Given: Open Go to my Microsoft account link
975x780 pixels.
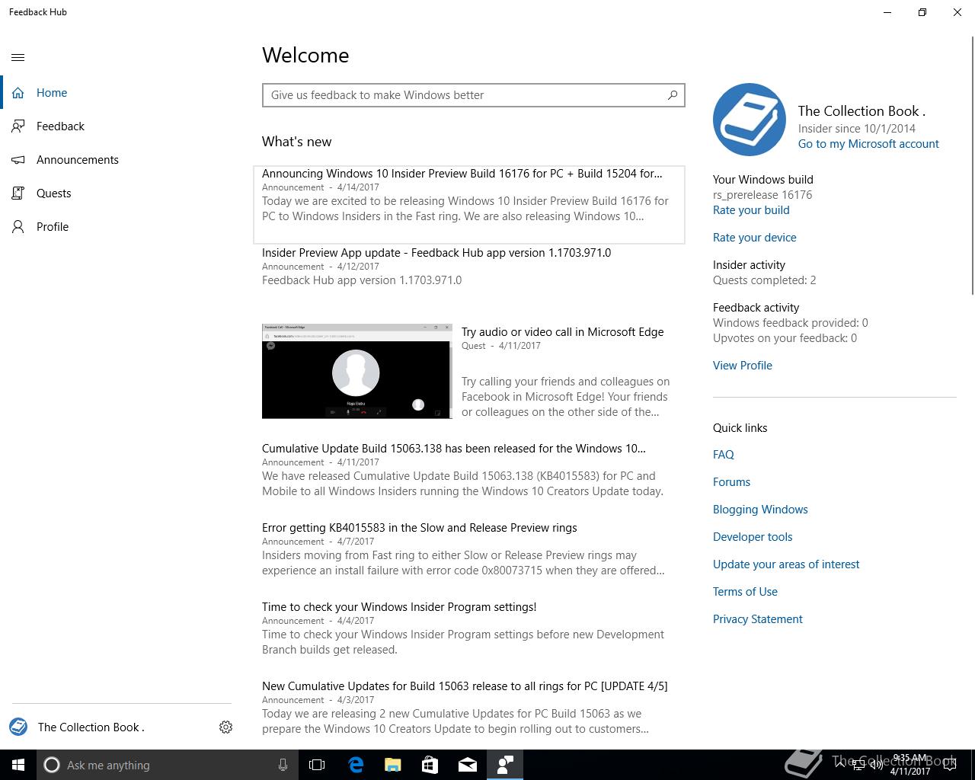Looking at the screenshot, I should coord(868,144).
